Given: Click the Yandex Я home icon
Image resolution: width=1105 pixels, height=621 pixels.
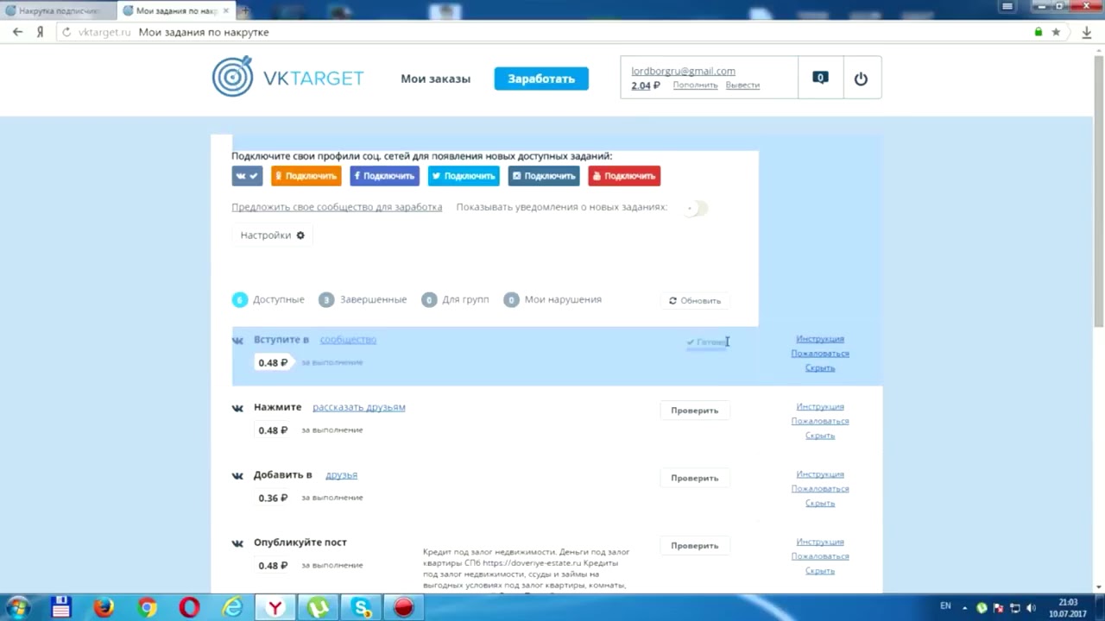Looking at the screenshot, I should coord(40,32).
